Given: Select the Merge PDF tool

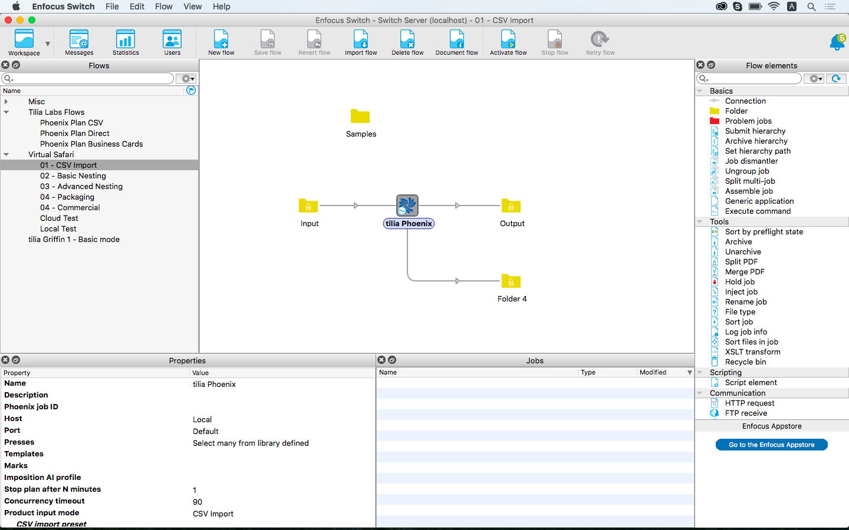Looking at the screenshot, I should pyautogui.click(x=745, y=272).
